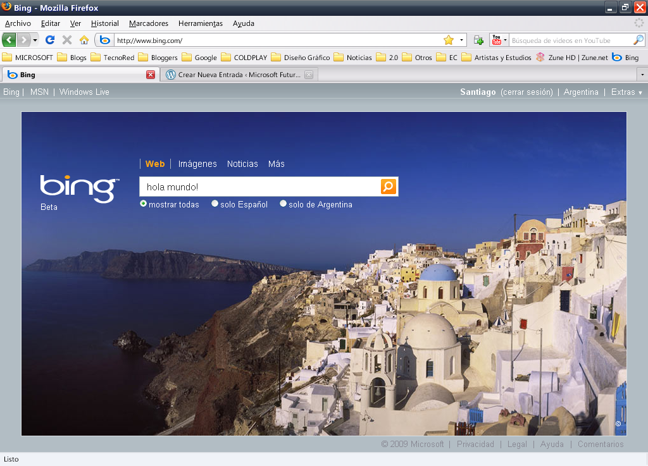Click the green back navigation arrow

(x=9, y=40)
